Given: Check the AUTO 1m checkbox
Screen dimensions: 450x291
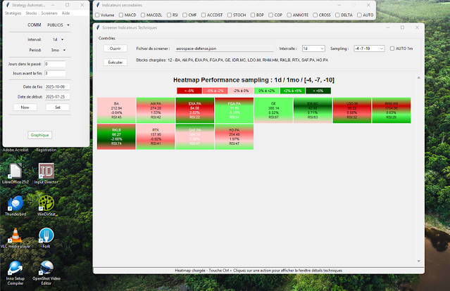Looking at the screenshot, I should click(x=392, y=48).
